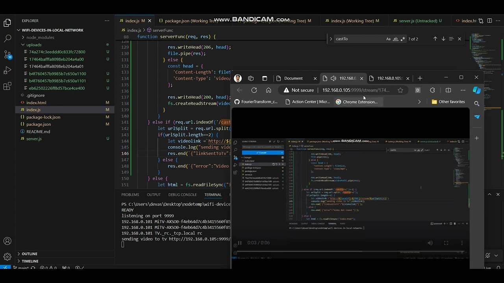Expand replace field in find widget

[x=331, y=39]
